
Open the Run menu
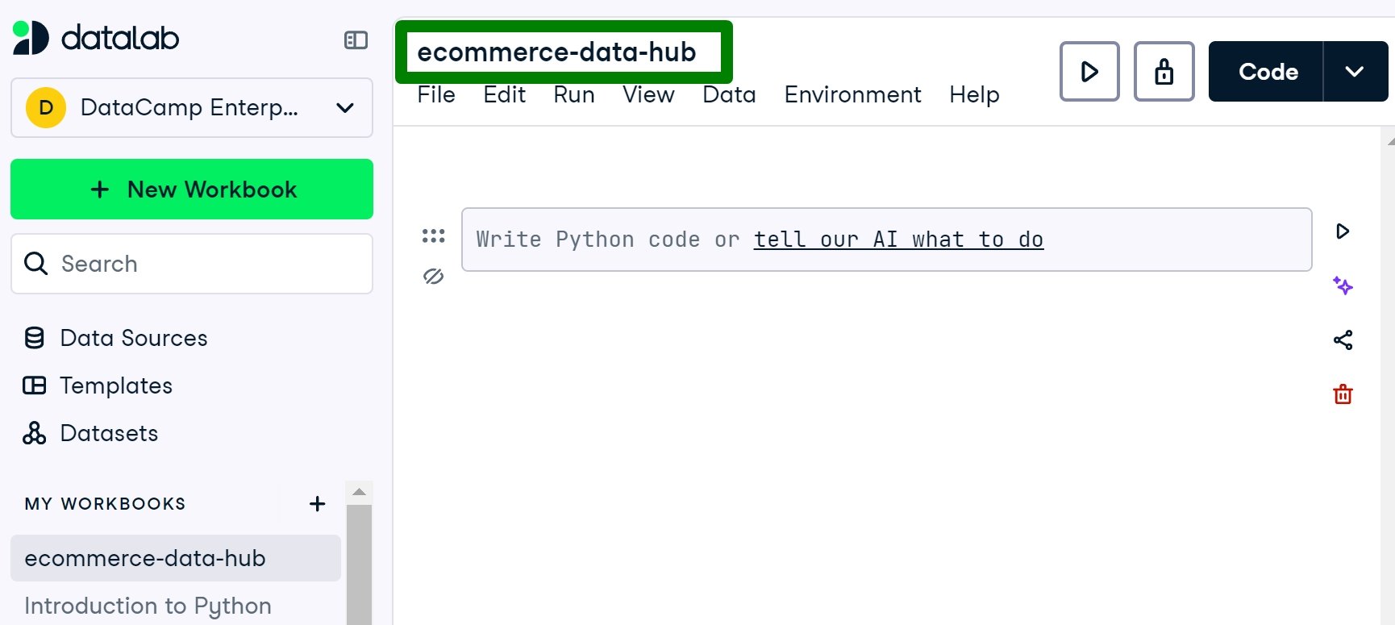pos(574,94)
